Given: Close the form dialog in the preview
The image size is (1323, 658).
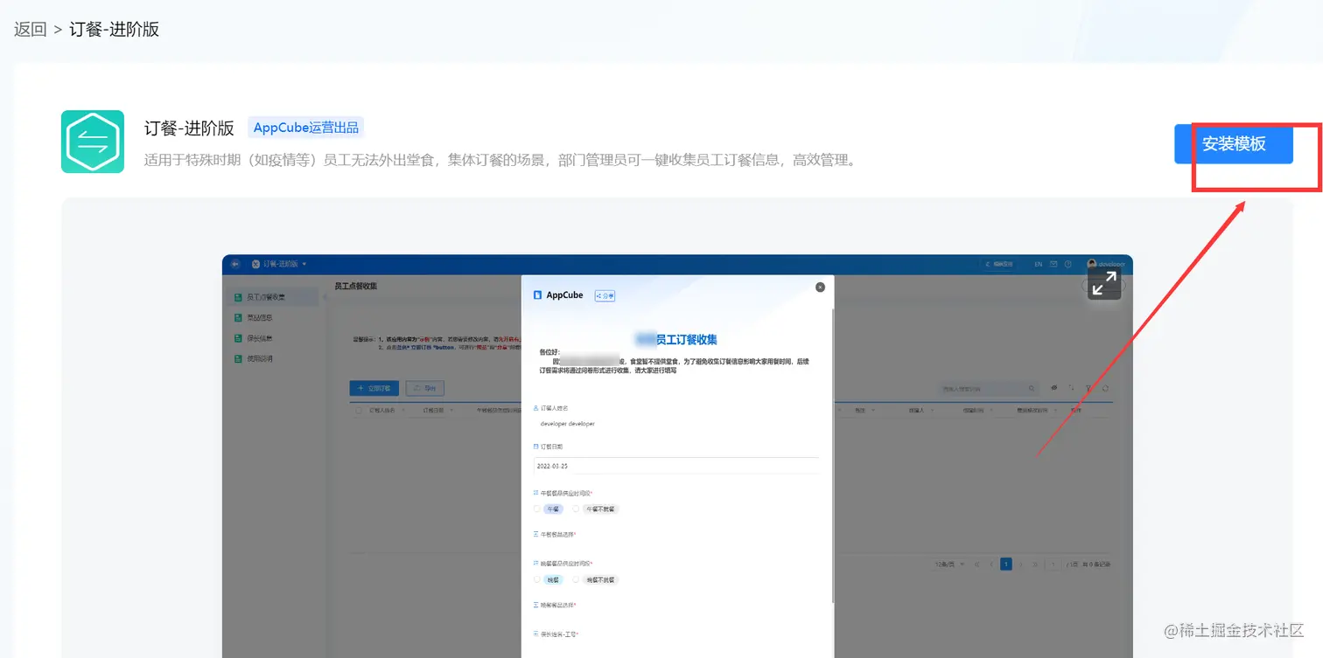Looking at the screenshot, I should coord(820,287).
